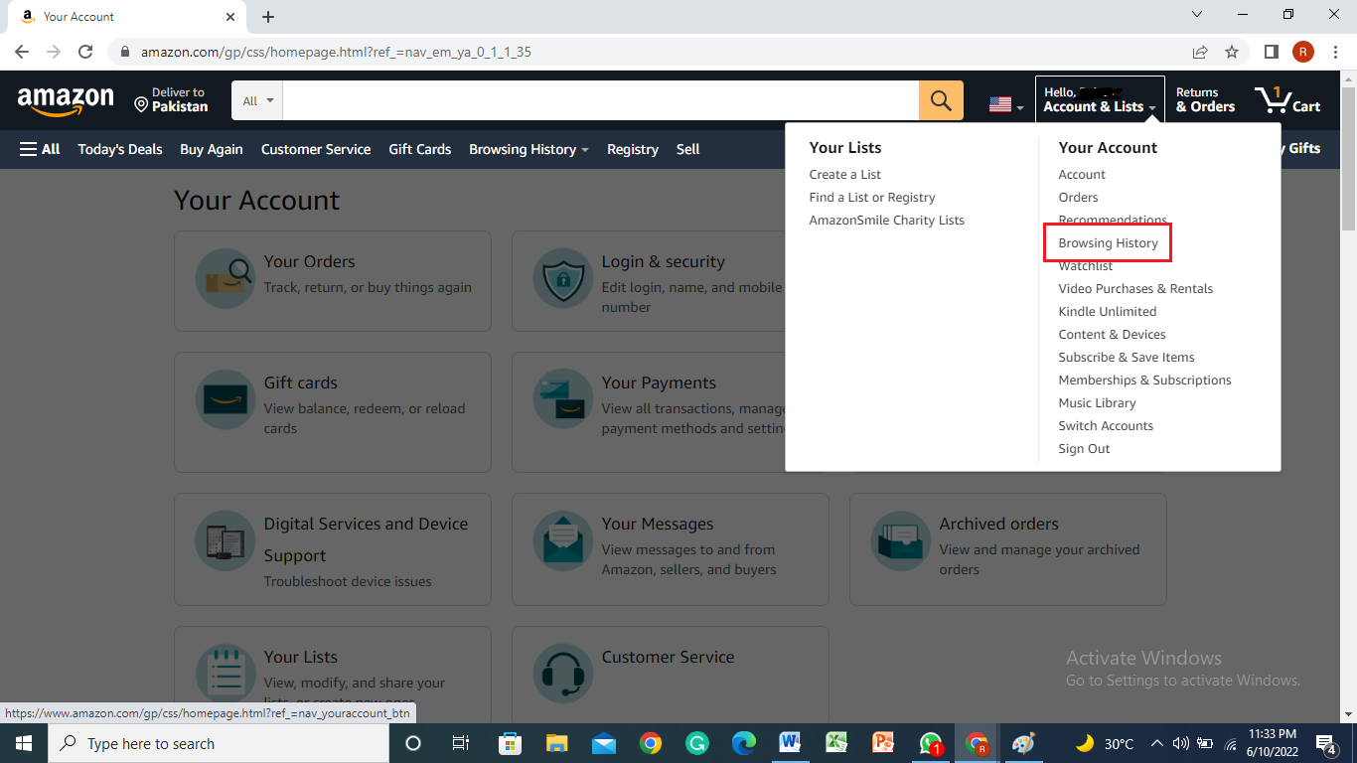Open the Windows notification center
This screenshot has width=1357, height=763.
(x=1326, y=743)
